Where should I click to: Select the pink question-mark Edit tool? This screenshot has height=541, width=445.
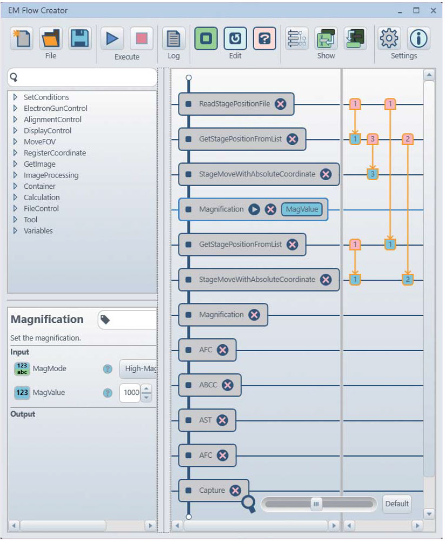click(x=264, y=39)
